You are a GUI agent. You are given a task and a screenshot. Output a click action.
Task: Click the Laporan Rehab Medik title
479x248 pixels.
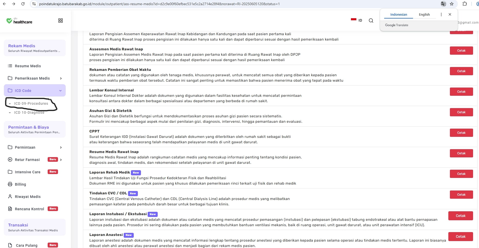pyautogui.click(x=110, y=172)
